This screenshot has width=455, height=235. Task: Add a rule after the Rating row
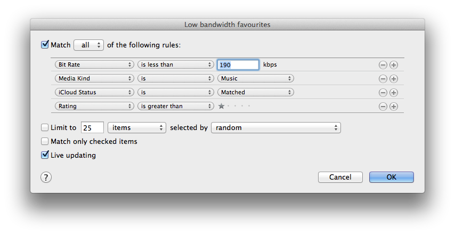(x=394, y=107)
